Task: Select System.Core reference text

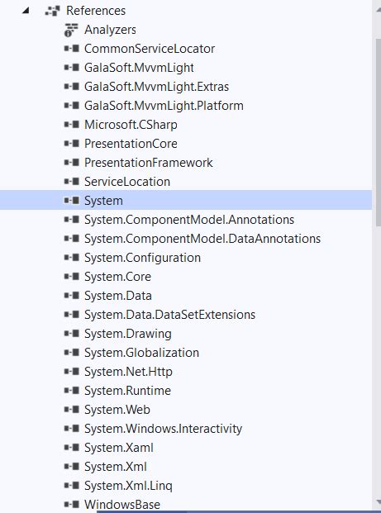Action: click(x=117, y=277)
